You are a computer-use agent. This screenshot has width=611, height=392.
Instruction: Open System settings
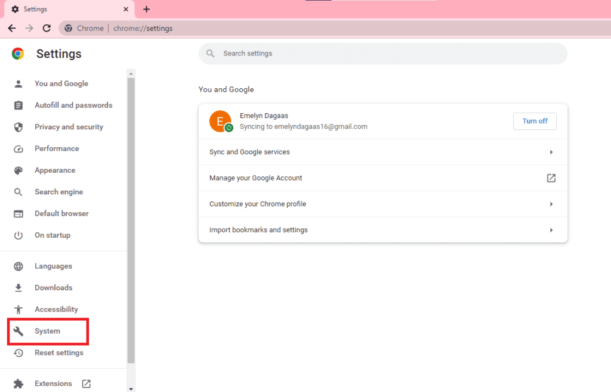[x=48, y=331]
